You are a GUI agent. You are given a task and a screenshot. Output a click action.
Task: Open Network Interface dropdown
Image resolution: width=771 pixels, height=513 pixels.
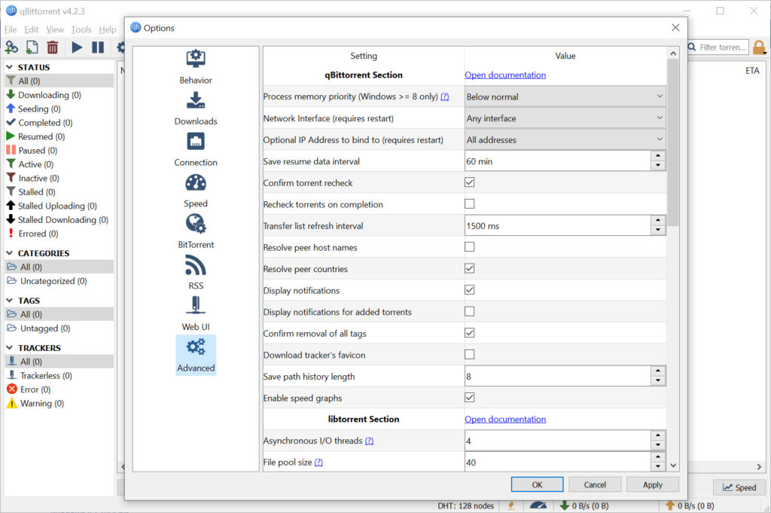[565, 118]
